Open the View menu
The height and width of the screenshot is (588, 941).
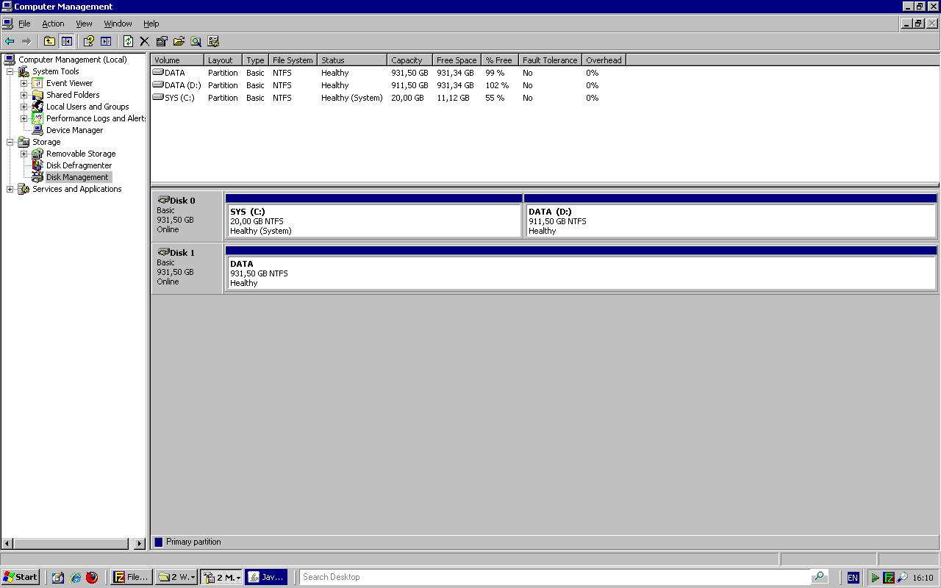[84, 24]
